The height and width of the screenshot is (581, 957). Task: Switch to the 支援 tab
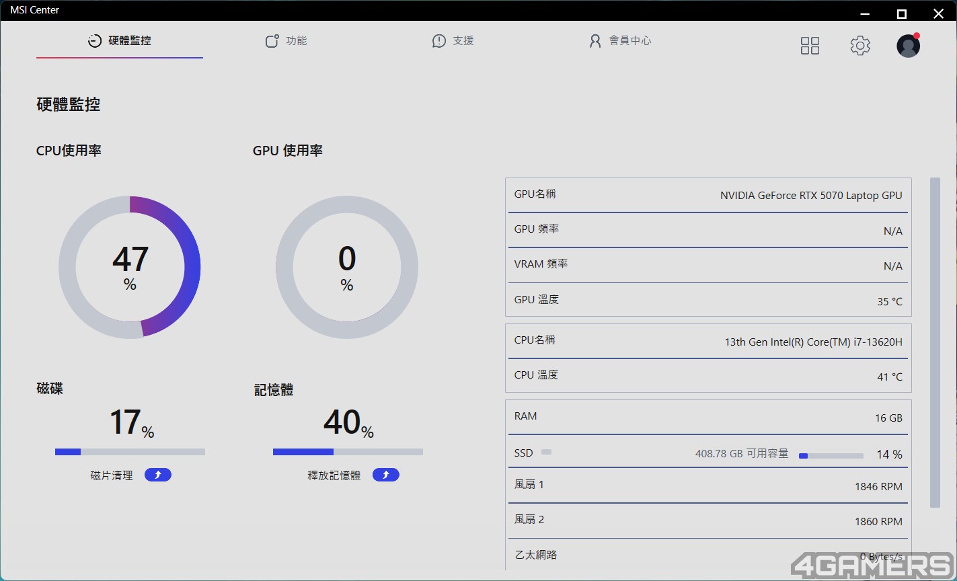click(x=453, y=41)
